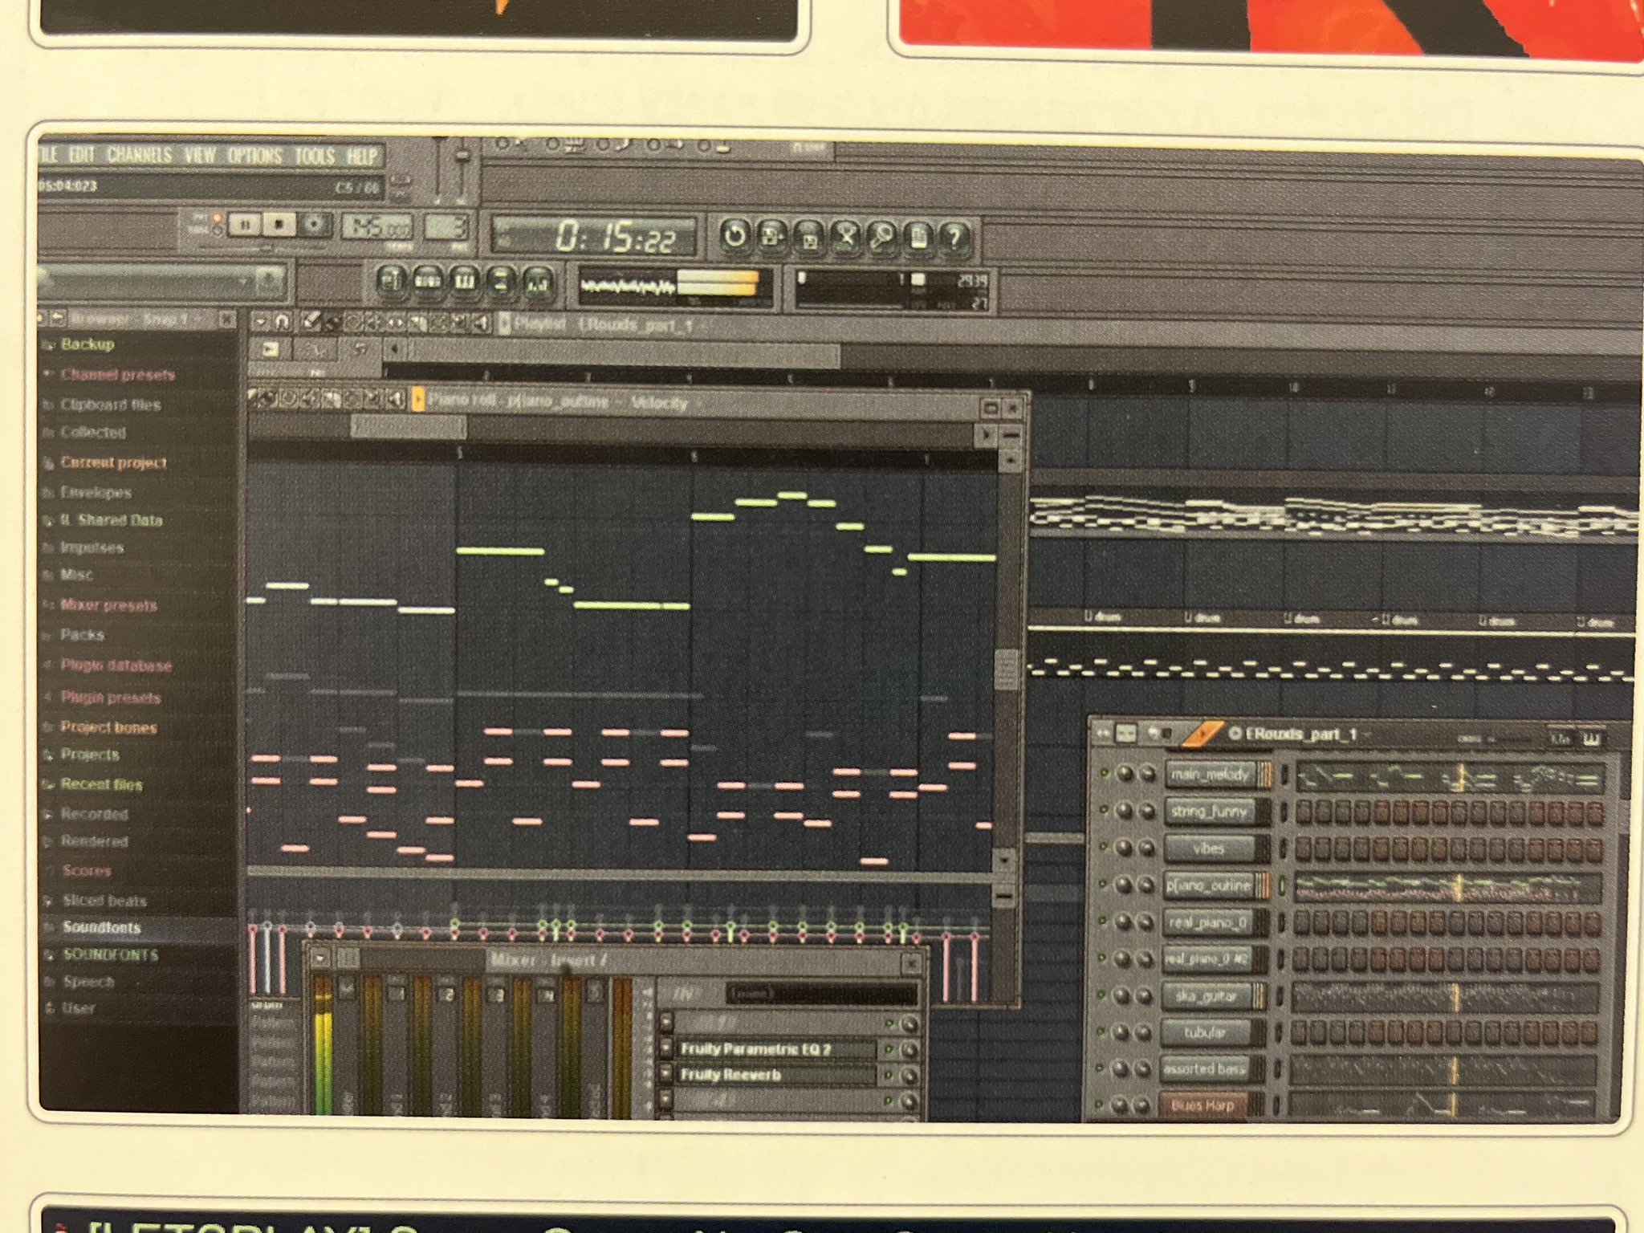Mute the main_melody channel green LED
The image size is (1644, 1233).
[1105, 773]
